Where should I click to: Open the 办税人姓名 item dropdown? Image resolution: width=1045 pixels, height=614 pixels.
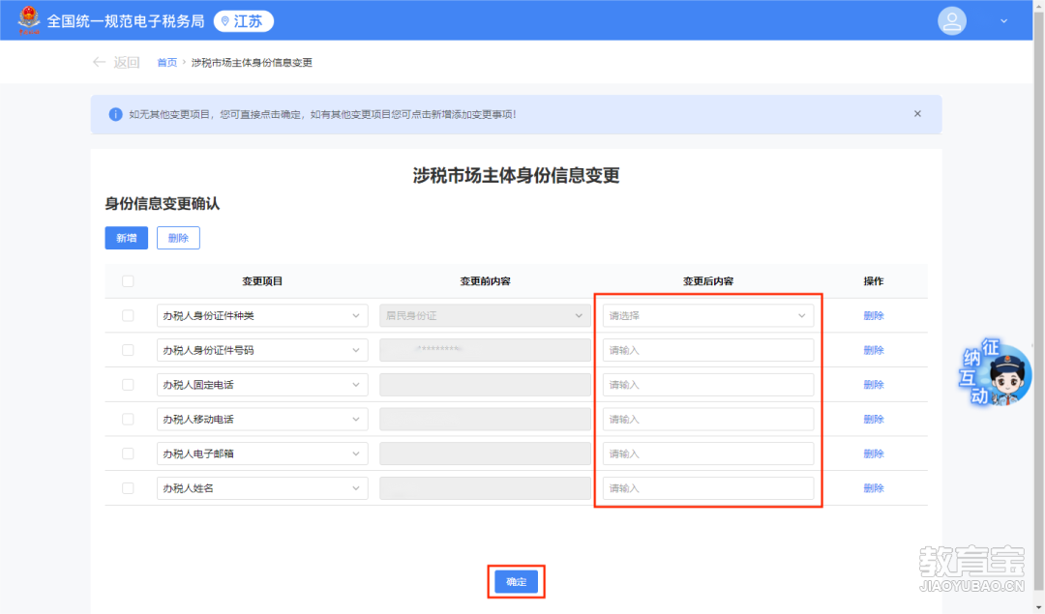click(262, 488)
